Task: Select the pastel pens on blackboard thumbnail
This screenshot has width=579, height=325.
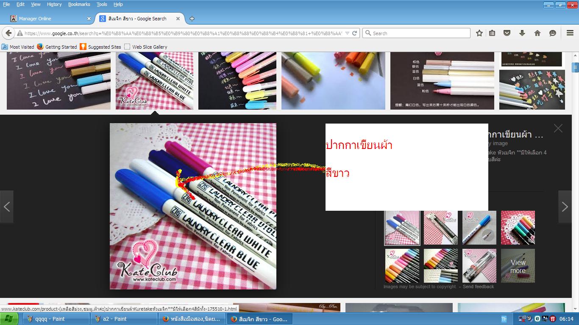Action: point(237,80)
